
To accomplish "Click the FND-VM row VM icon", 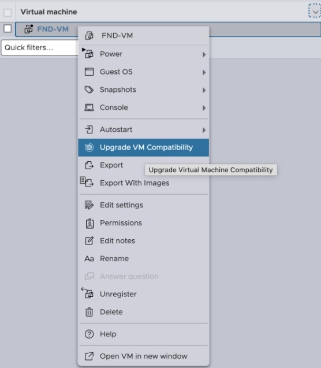I will (x=29, y=29).
